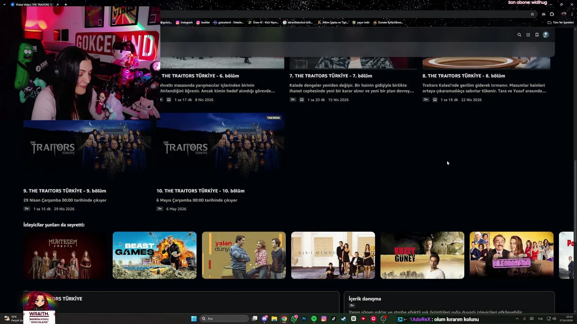Open the yayın indir bookmark
Viewport: 577px width, 324px height.
(361, 22)
